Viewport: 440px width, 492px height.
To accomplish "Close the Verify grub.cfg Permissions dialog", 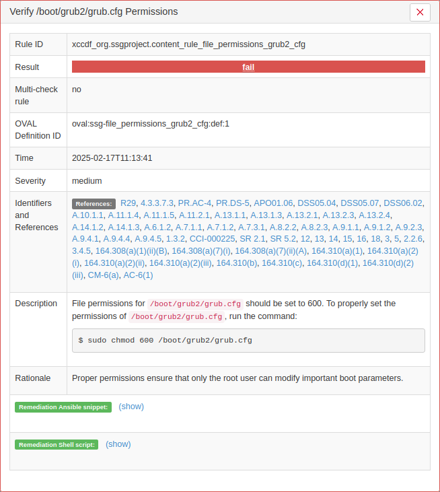I will (420, 12).
